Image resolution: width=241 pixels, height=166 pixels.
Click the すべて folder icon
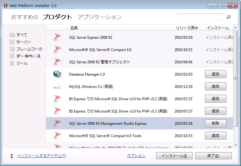[x=12, y=35]
